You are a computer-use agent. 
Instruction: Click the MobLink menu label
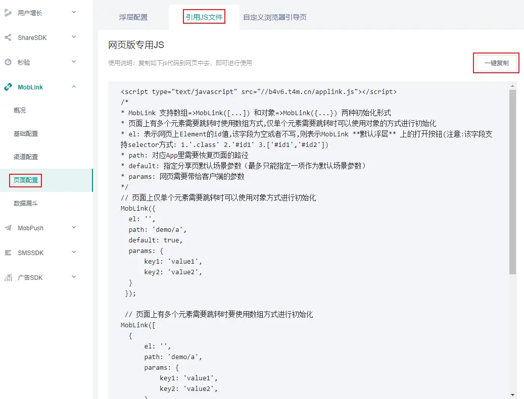30,87
